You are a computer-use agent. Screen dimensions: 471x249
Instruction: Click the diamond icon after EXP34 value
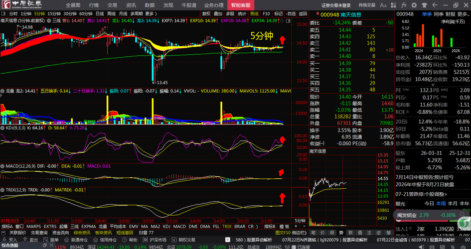[282, 21]
